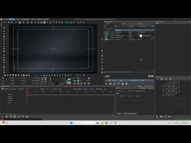The width and height of the screenshot is (191, 143).
Task: Open the Windows Start menu
Action: coord(71,123)
